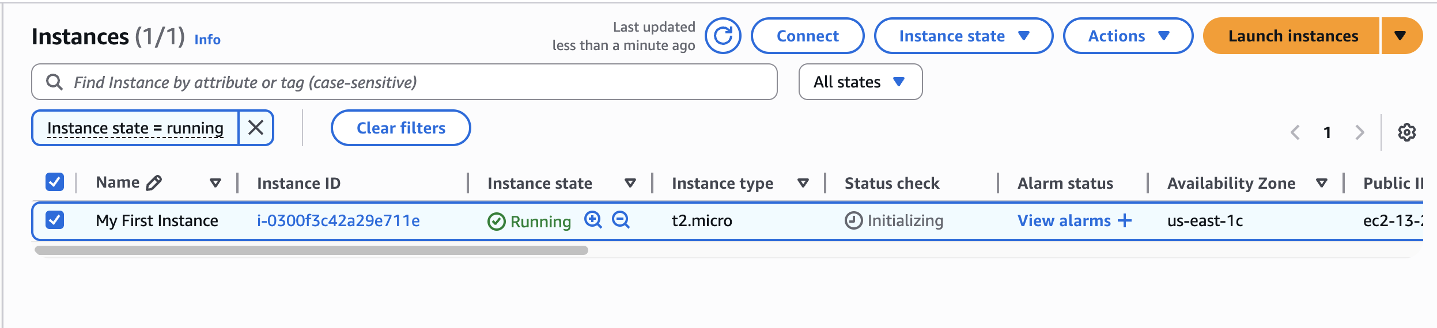The height and width of the screenshot is (328, 1437).
Task: Sort by Availability Zone column arrow
Action: coord(1322,183)
